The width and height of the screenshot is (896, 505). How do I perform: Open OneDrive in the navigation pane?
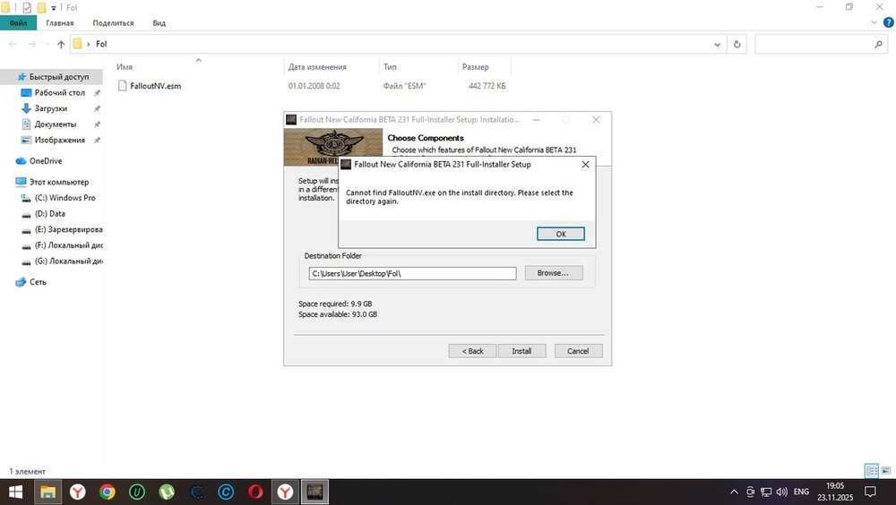[x=46, y=161]
